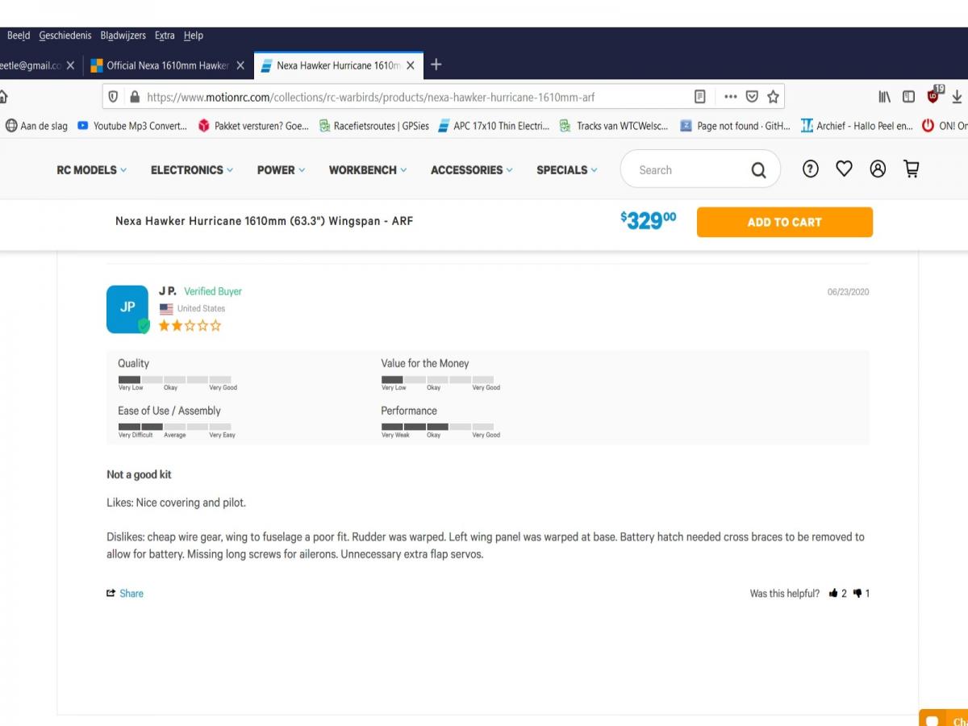Open the downloads arrow icon
The height and width of the screenshot is (726, 968).
(x=958, y=97)
